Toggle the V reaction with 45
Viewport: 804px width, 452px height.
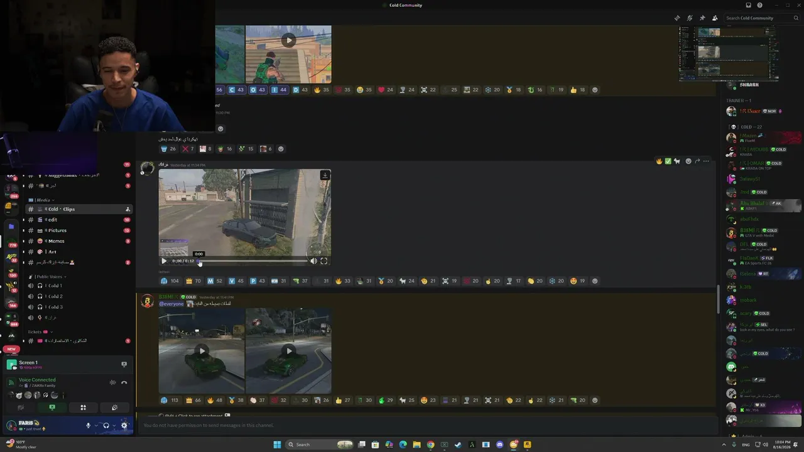[236, 281]
